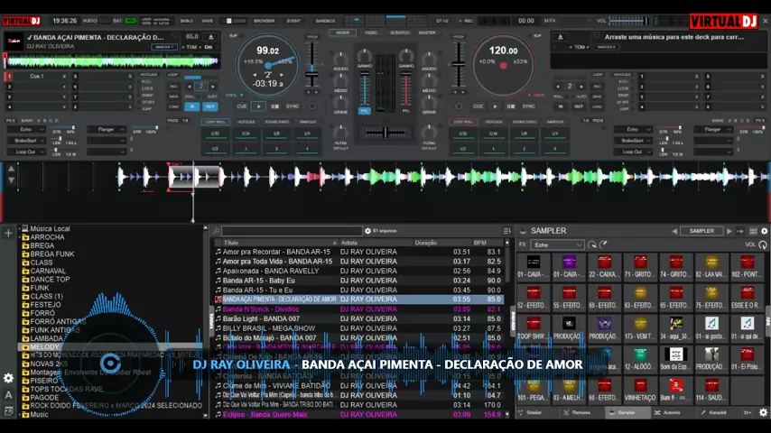The width and height of the screenshot is (771, 433).
Task: Go to the previous sampler bank
Action: [x=674, y=231]
